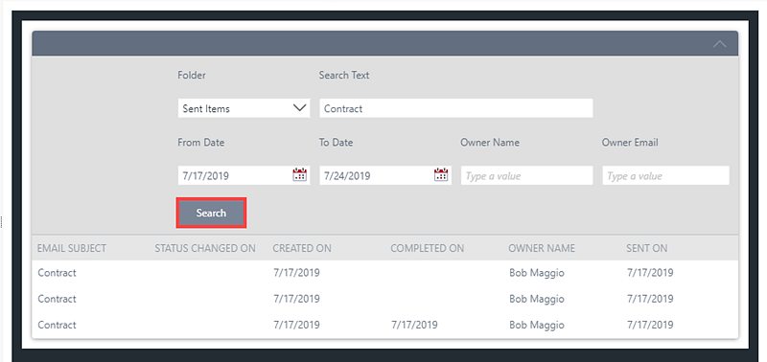Viewport: 767px width, 362px height.
Task: Select the third Contract row's email subject
Action: click(58, 325)
